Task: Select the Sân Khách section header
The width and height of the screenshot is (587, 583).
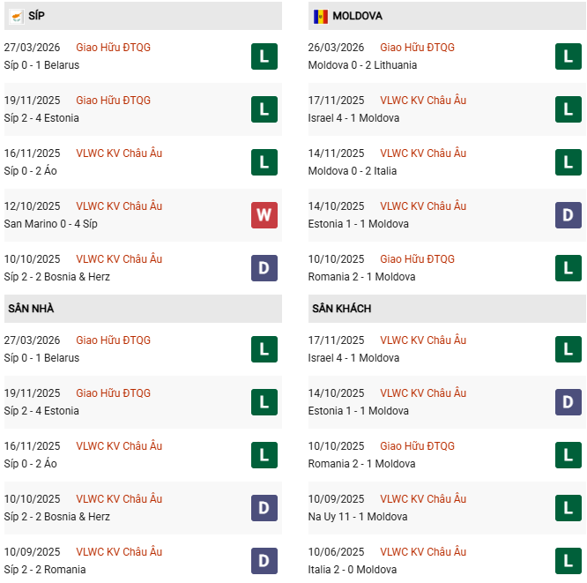Action: click(x=341, y=309)
